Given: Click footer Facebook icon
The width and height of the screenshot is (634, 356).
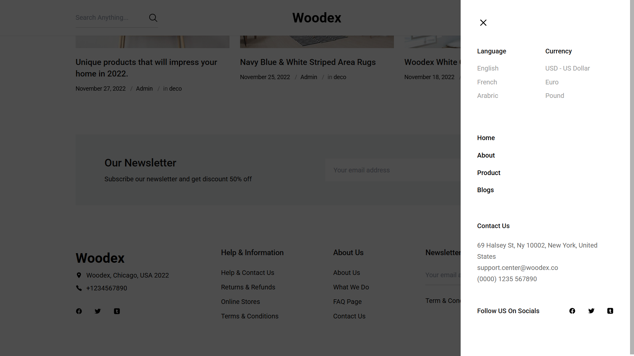Looking at the screenshot, I should pos(79,311).
